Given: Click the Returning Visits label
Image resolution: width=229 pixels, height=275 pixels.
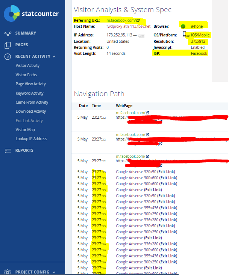Looking at the screenshot, I should coord(89,48).
